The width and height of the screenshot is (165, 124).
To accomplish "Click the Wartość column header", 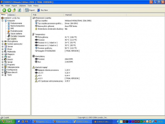I will tap(95, 15).
